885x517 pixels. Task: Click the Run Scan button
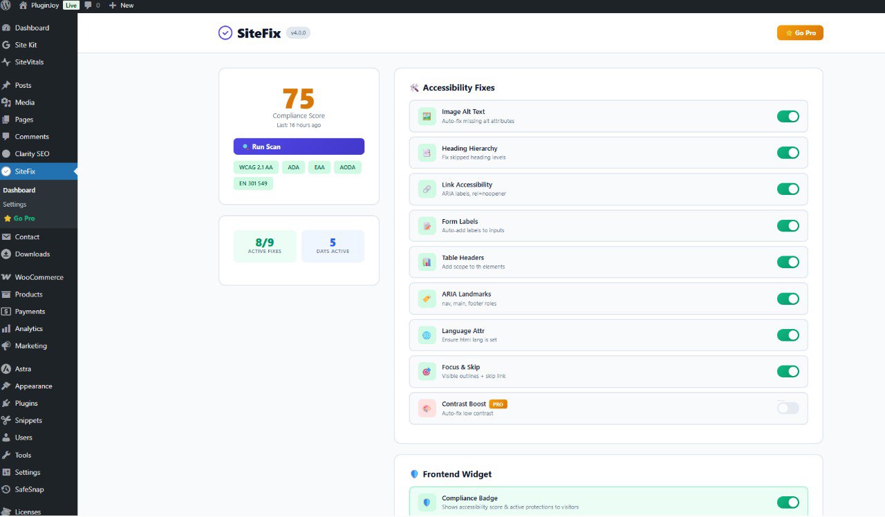[299, 147]
